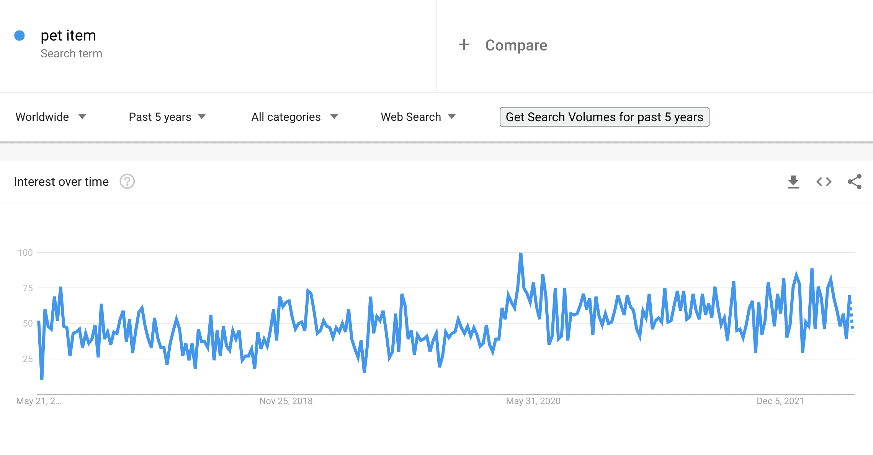
Task: Click the chart peak at value 100
Action: coord(521,253)
